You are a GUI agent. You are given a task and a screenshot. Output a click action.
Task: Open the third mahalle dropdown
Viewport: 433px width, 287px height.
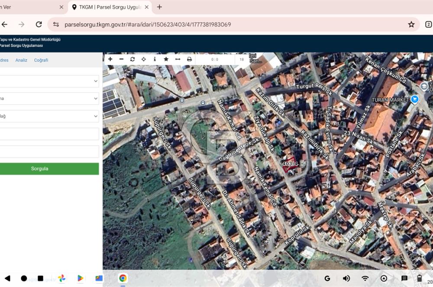pos(49,116)
